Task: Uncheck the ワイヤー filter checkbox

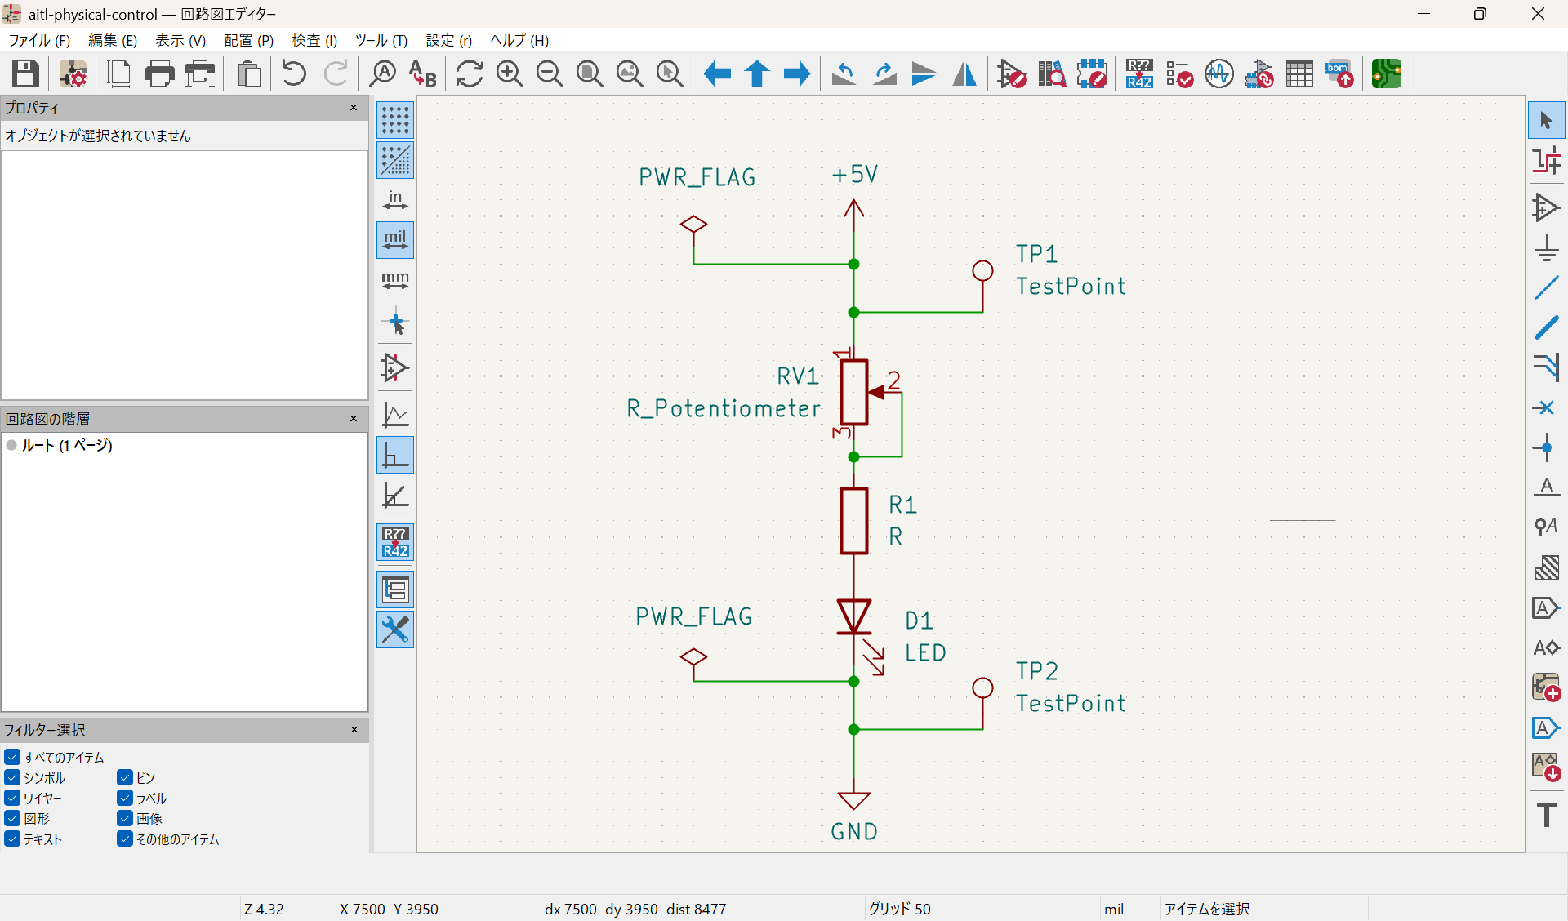Action: point(11,798)
